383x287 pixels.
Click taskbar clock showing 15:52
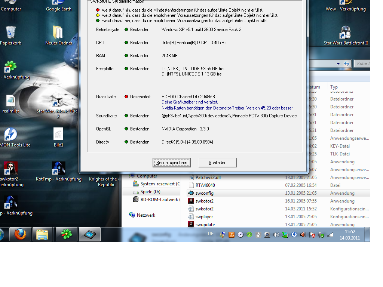(350, 235)
